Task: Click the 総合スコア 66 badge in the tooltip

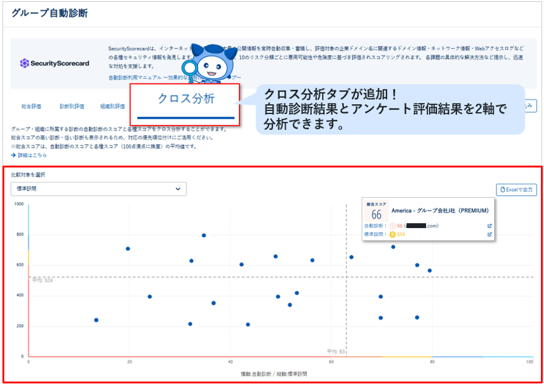Action: [376, 211]
